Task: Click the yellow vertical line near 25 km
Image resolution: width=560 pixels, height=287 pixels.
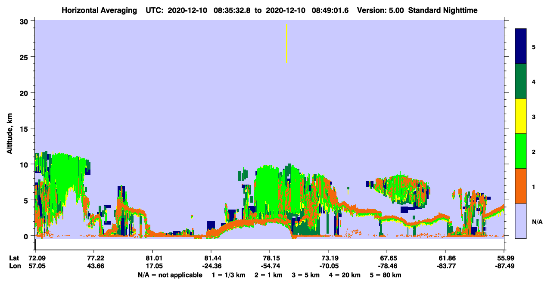Action: pos(286,43)
